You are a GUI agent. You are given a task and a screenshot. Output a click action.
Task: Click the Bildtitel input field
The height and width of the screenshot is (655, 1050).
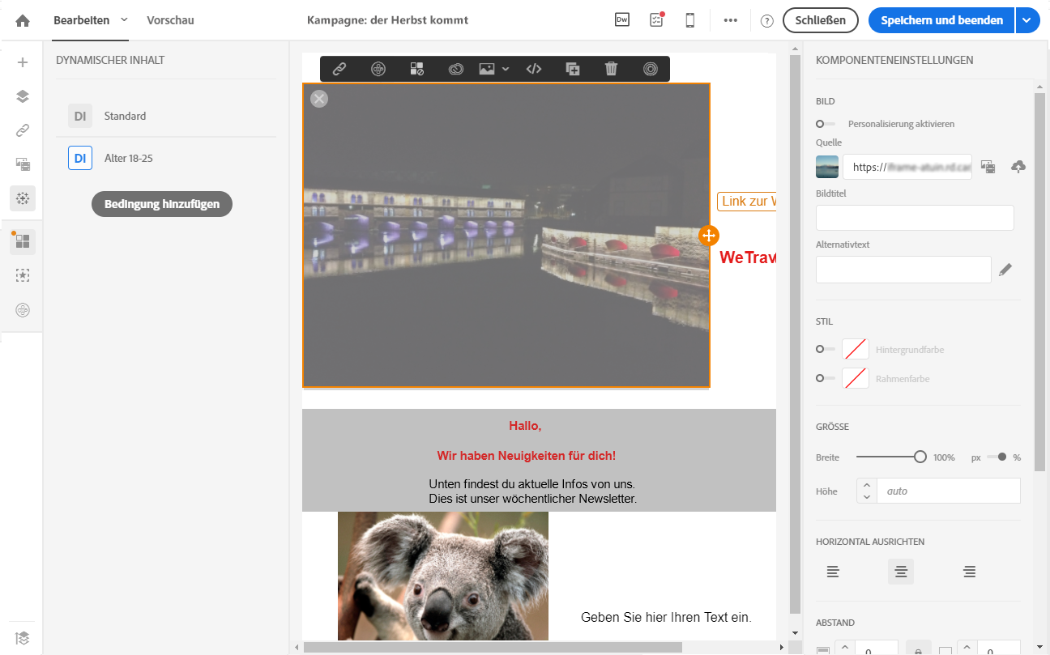915,218
